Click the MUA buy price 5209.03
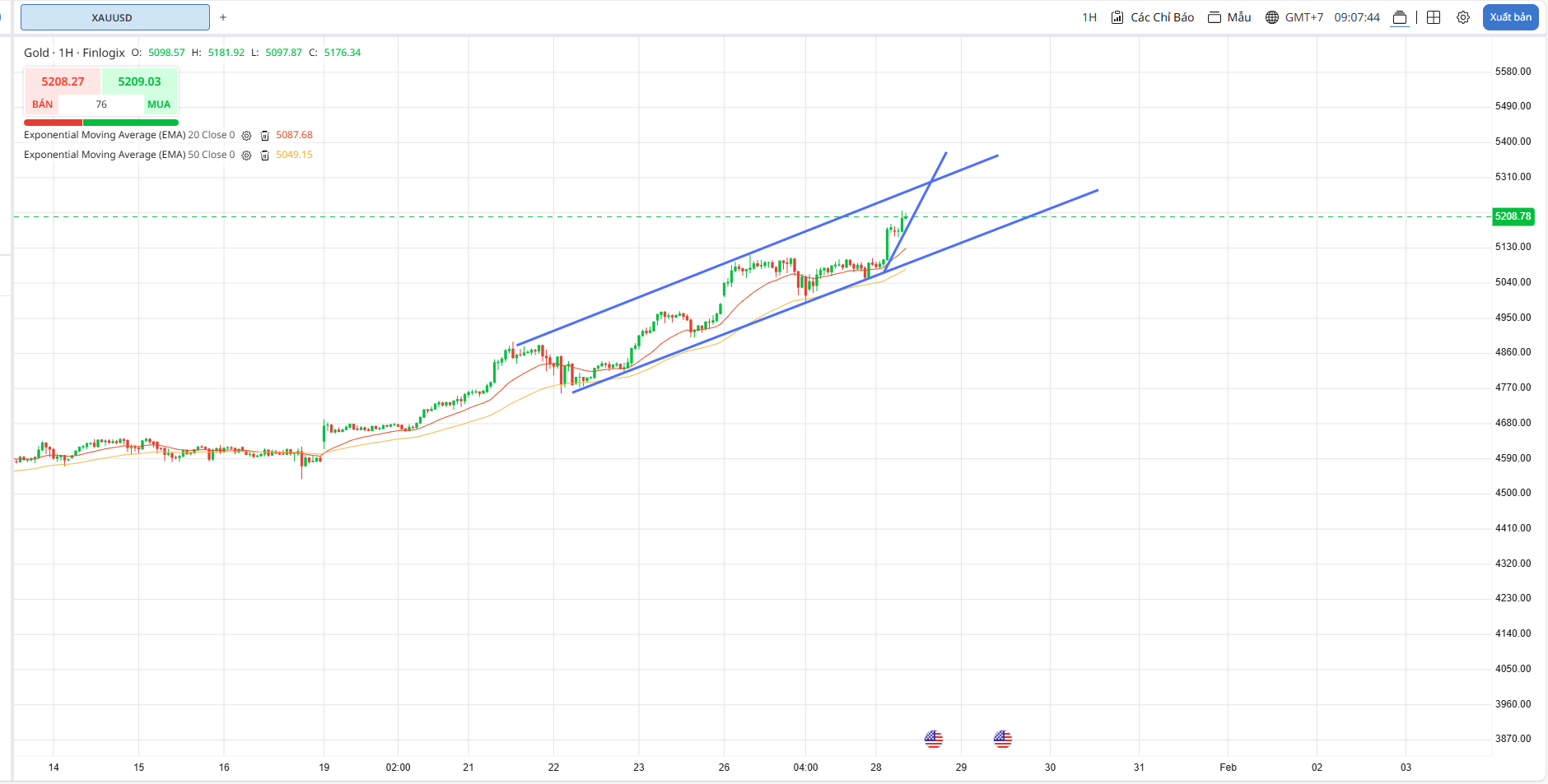This screenshot has width=1548, height=784. tap(139, 82)
